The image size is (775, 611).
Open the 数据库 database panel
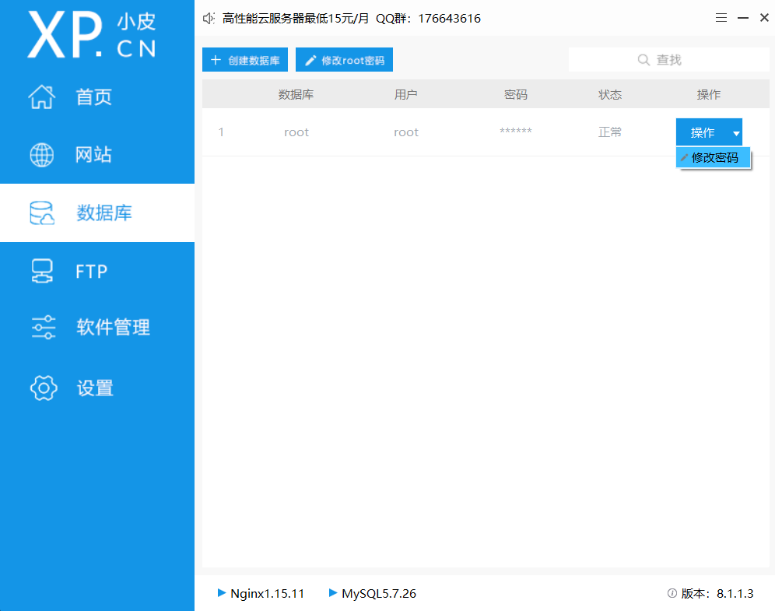93,212
